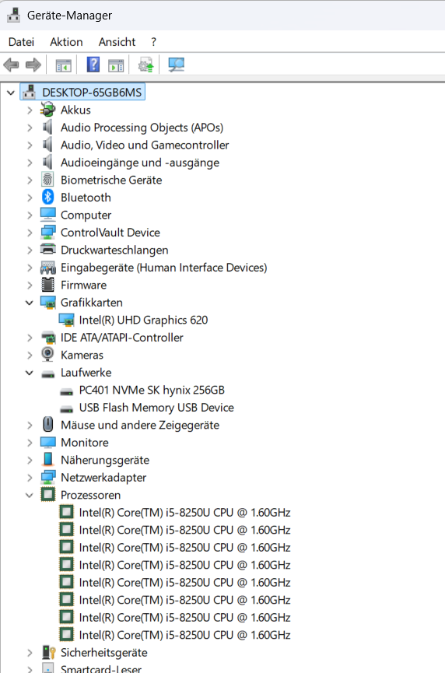Screen dimensions: 445x673
Task: Click the drive icon for PC401 NVMe SK hynix
Action: click(x=66, y=391)
